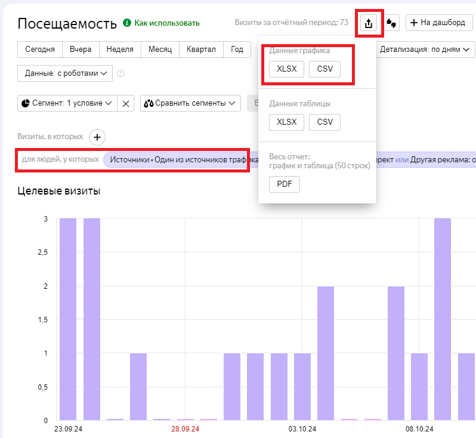Download chart data as XLSX

click(286, 69)
